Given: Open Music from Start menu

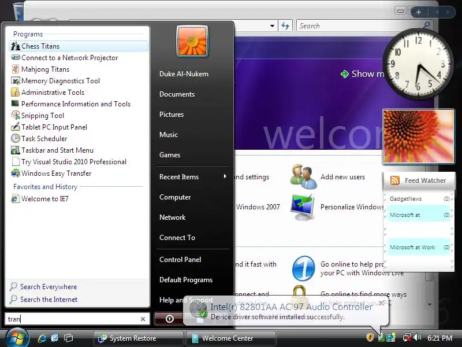Looking at the screenshot, I should tap(169, 135).
